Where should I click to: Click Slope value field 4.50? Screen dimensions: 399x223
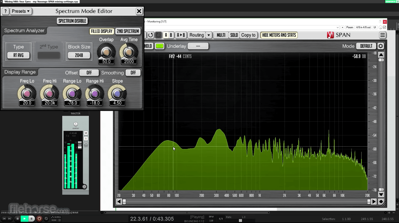coord(117,103)
